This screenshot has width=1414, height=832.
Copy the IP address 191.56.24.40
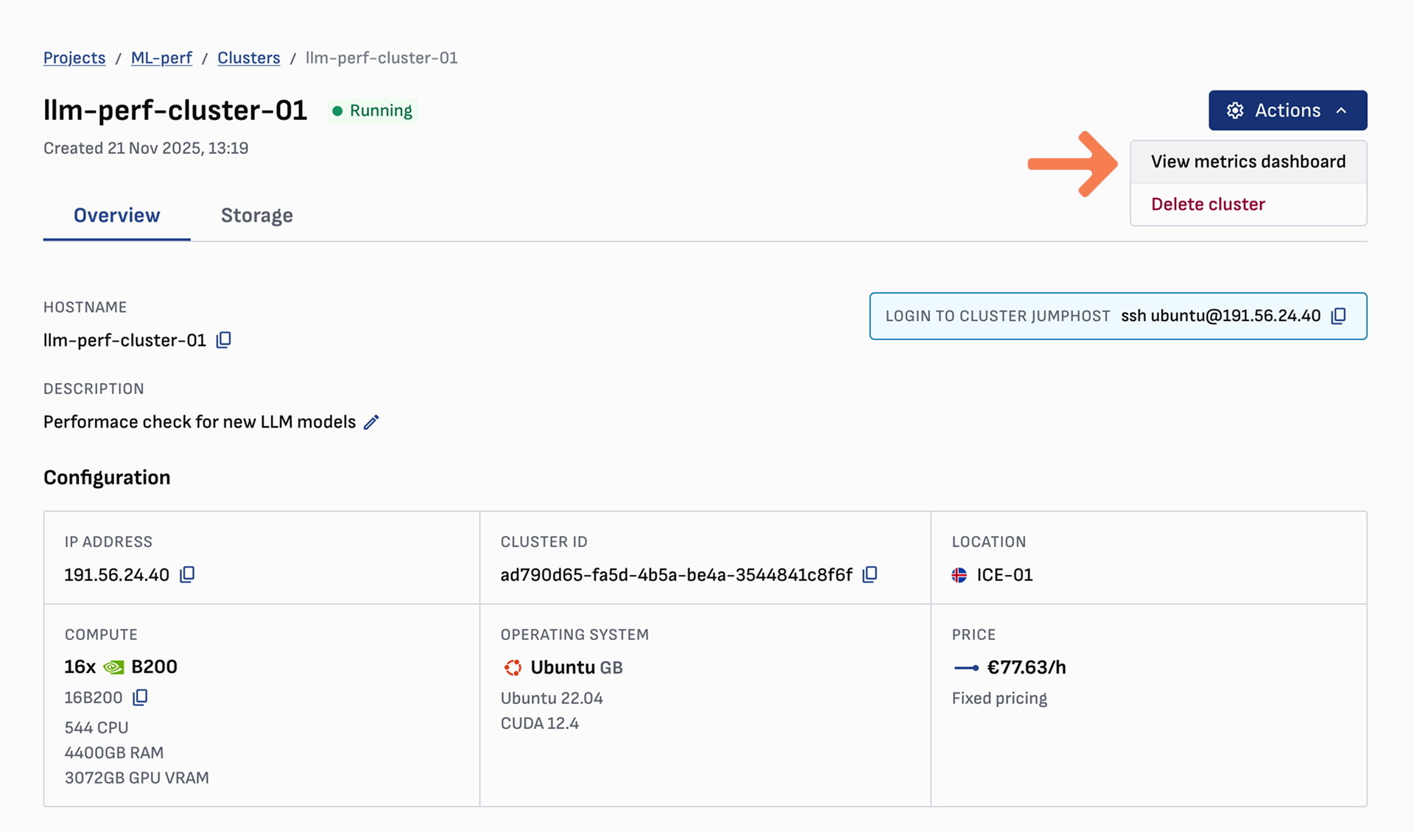(x=187, y=574)
